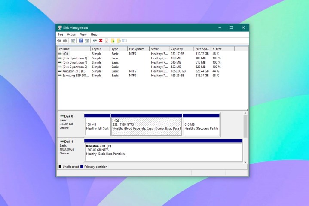This screenshot has height=206, width=309.
Task: Click the scroll down arrow in disk pane
Action: click(x=245, y=162)
